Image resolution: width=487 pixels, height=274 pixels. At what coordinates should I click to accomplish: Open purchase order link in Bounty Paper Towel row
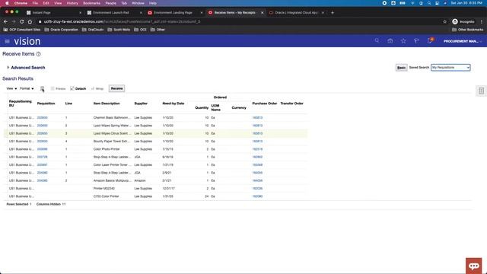pyautogui.click(x=257, y=142)
